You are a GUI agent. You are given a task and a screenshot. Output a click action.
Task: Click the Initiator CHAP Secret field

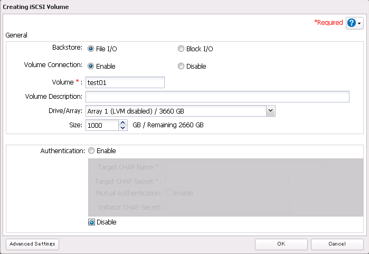click(226, 206)
